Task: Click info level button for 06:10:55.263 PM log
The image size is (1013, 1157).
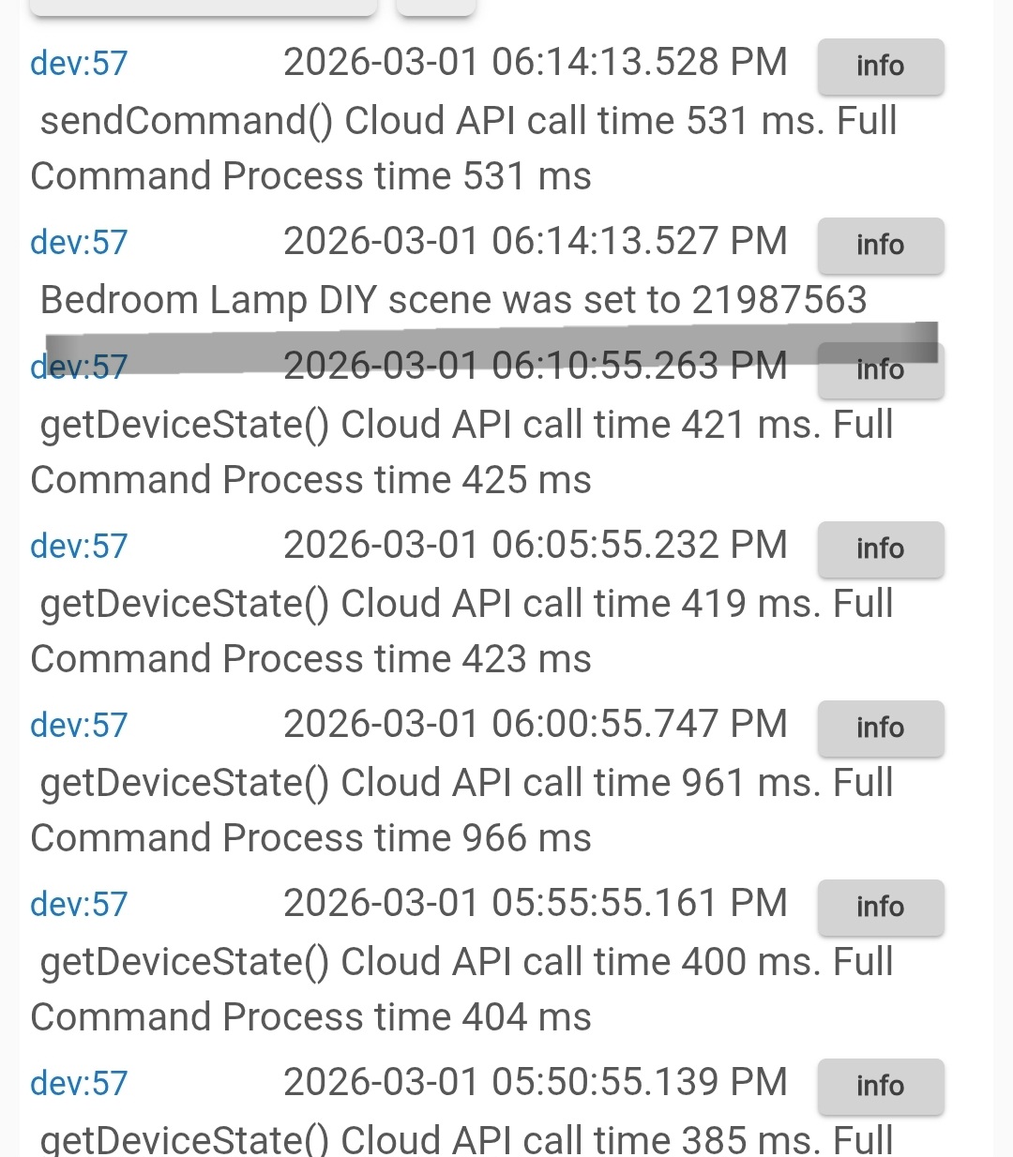Action: [x=880, y=372]
